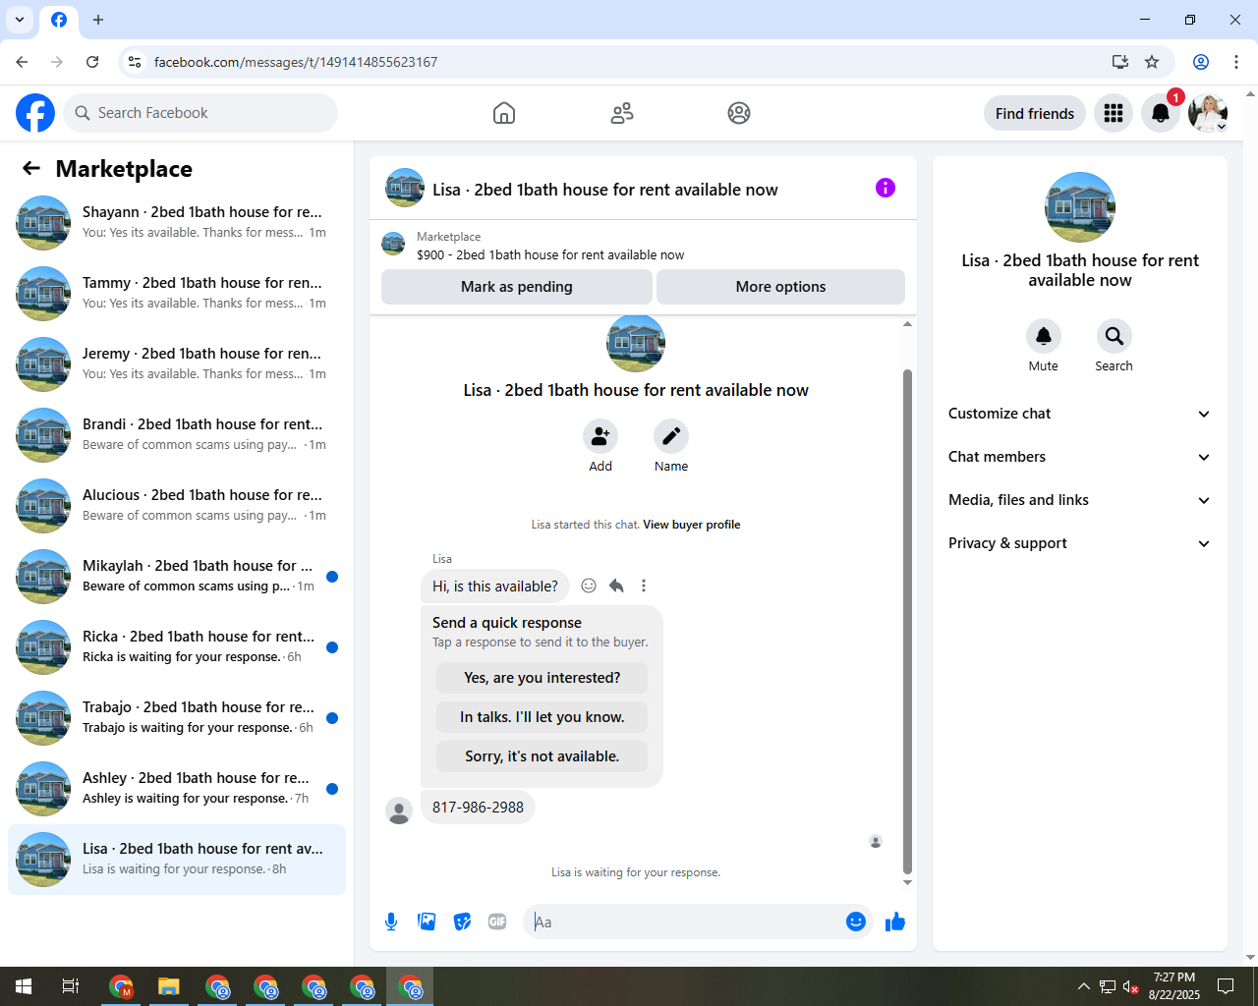Send quick response "In talks. I'll let you know."
The image size is (1258, 1006).
543,717
